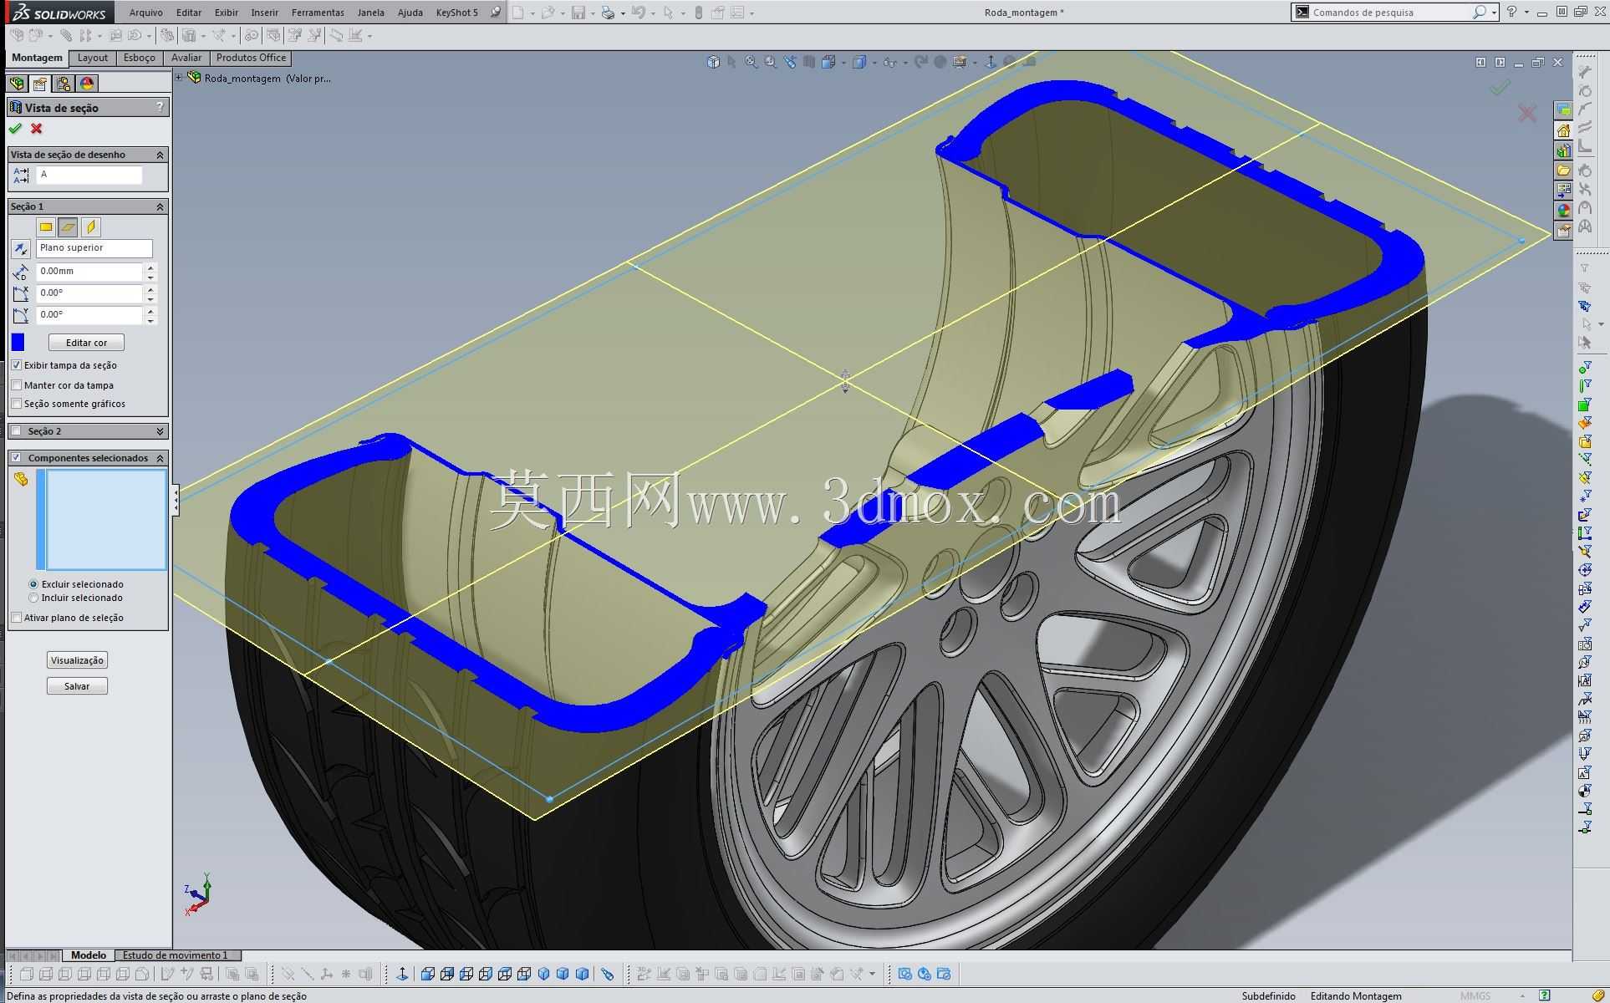Click the Salvar button
This screenshot has width=1610, height=1003.
tap(77, 686)
